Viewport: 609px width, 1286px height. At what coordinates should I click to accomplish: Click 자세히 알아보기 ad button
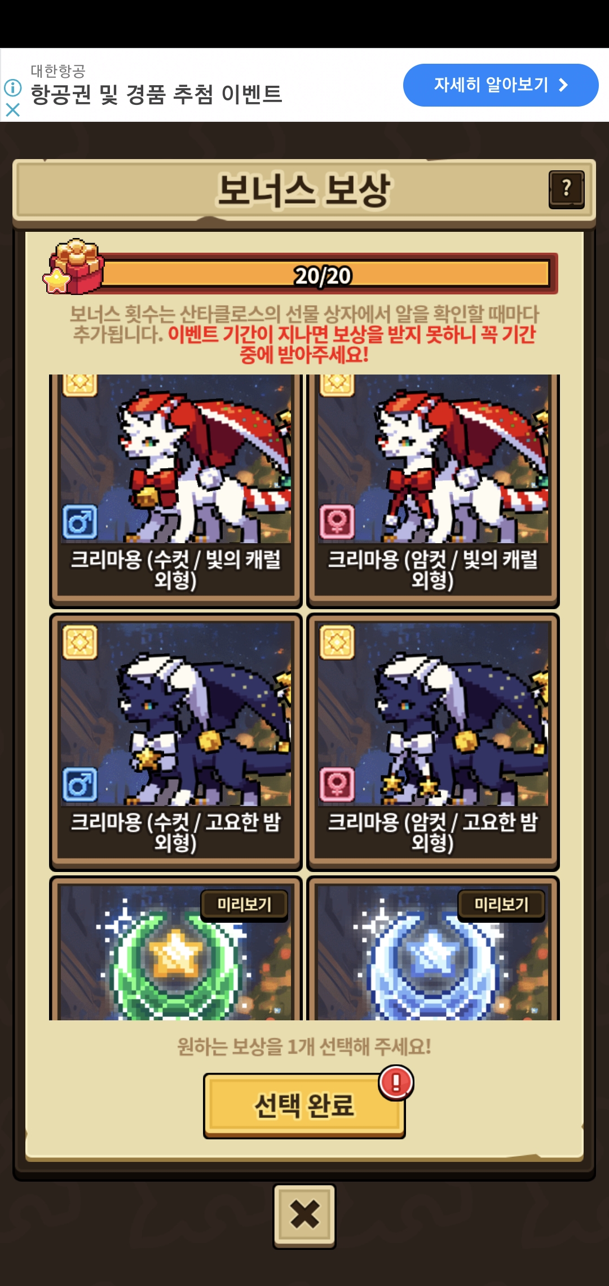[x=501, y=85]
